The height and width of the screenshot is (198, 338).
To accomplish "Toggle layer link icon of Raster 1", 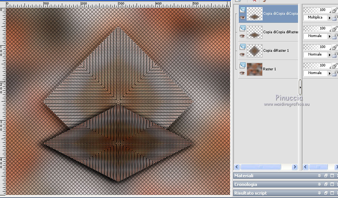I will (335, 66).
